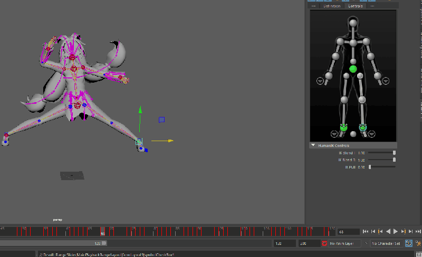Image resolution: width=422 pixels, height=257 pixels.
Task: Expand finger controls beside screen-left hand
Action: coord(320,81)
